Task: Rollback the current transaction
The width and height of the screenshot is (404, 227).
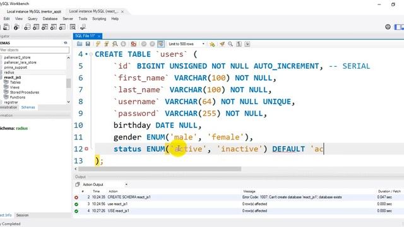Action: [x=152, y=44]
